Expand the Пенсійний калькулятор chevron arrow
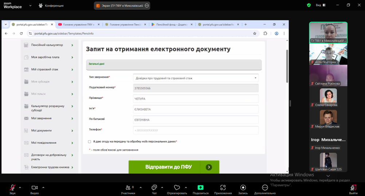Screen dimensions: 365x196 [x=72, y=45]
